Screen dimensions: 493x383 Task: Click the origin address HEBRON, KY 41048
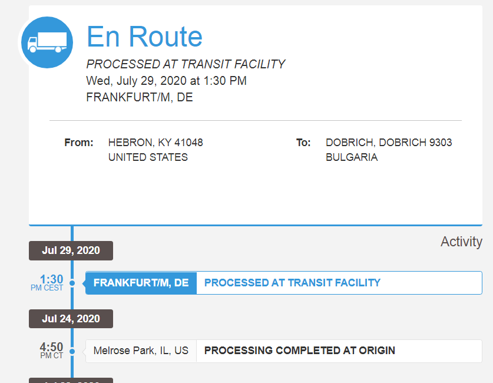(x=155, y=143)
